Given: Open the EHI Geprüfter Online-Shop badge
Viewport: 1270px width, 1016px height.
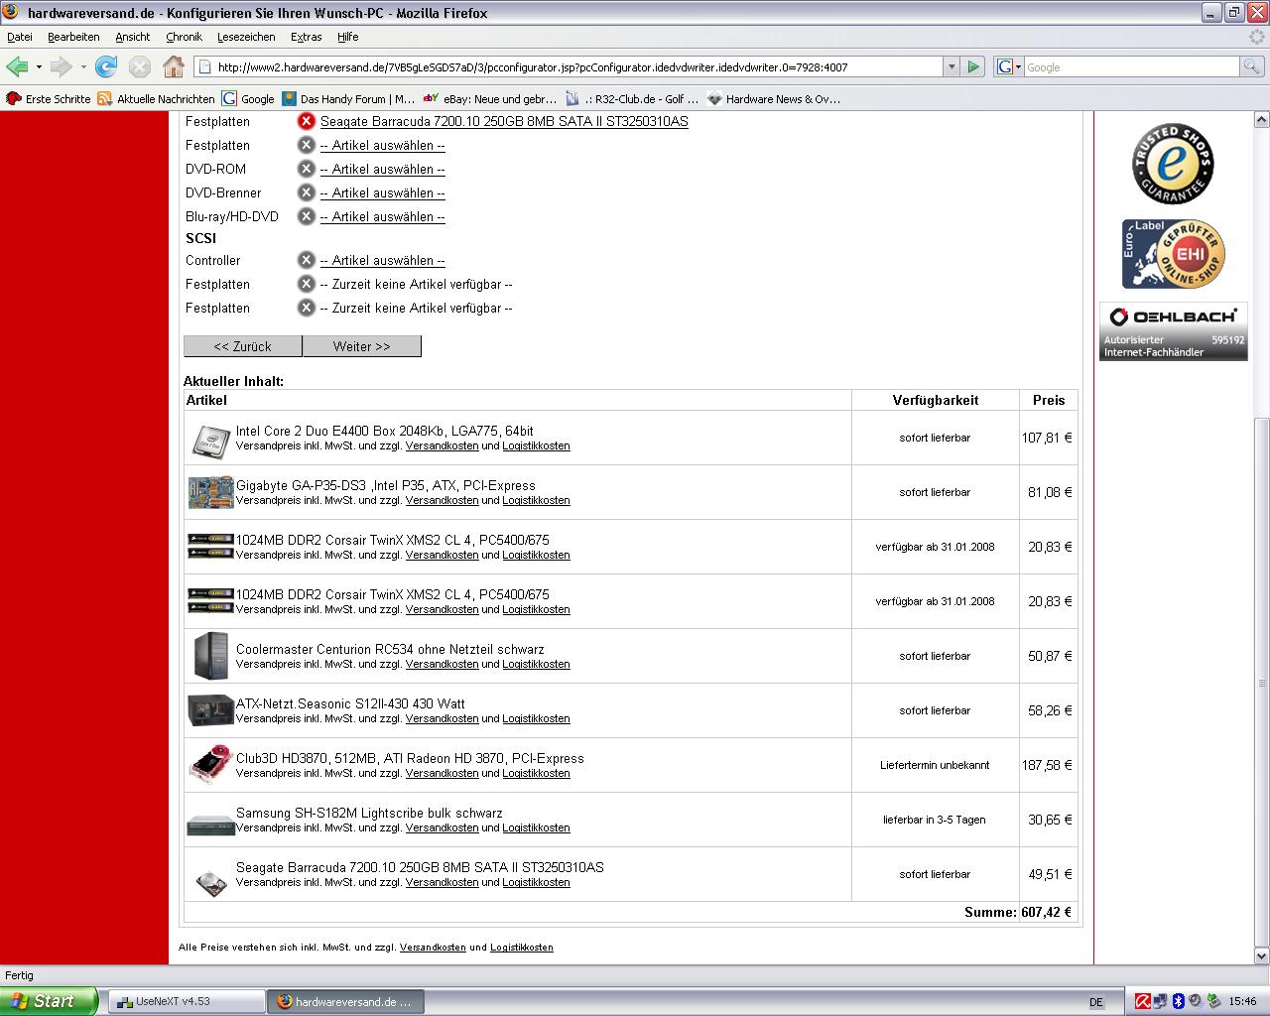Looking at the screenshot, I should tap(1174, 254).
